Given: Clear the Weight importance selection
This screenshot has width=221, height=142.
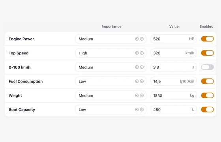Looking at the screenshot, I should [137, 95].
